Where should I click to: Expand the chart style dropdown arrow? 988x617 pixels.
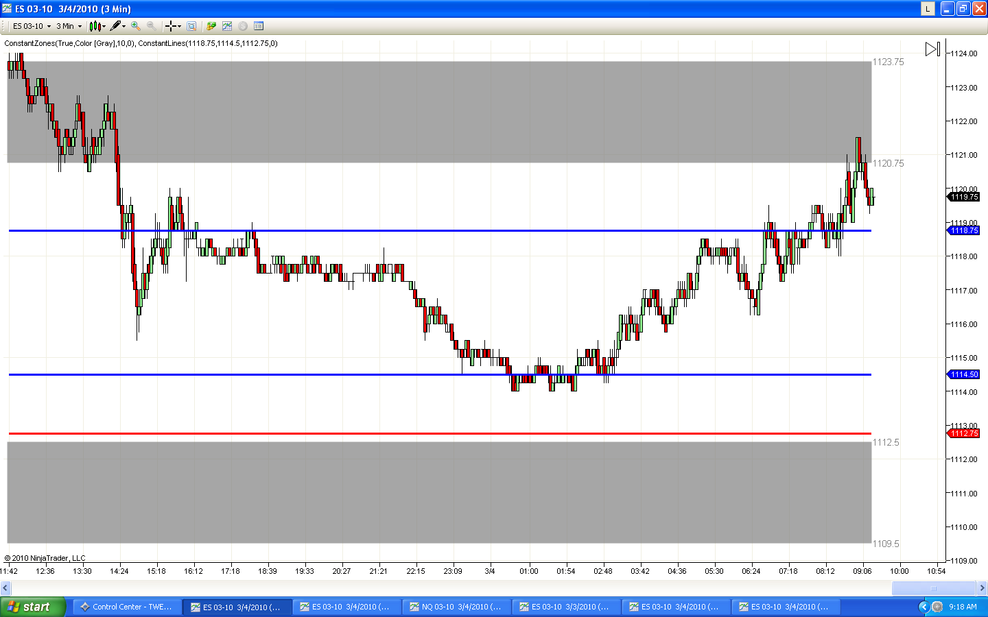pyautogui.click(x=104, y=26)
